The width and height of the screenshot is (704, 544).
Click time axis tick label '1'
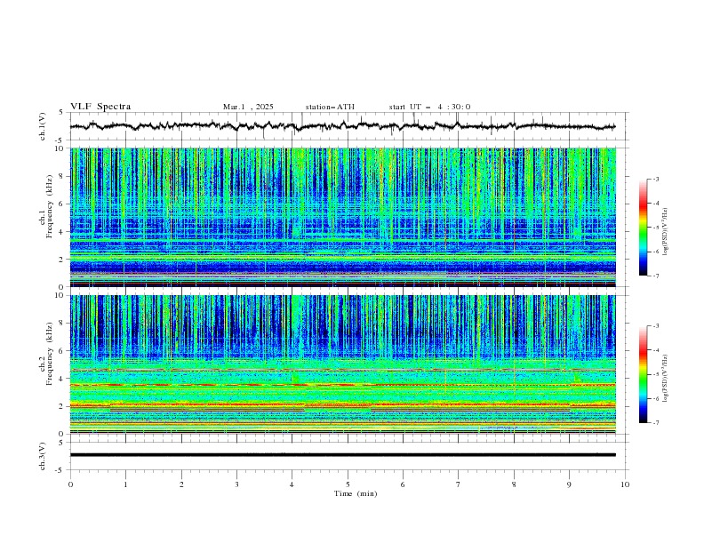click(125, 484)
